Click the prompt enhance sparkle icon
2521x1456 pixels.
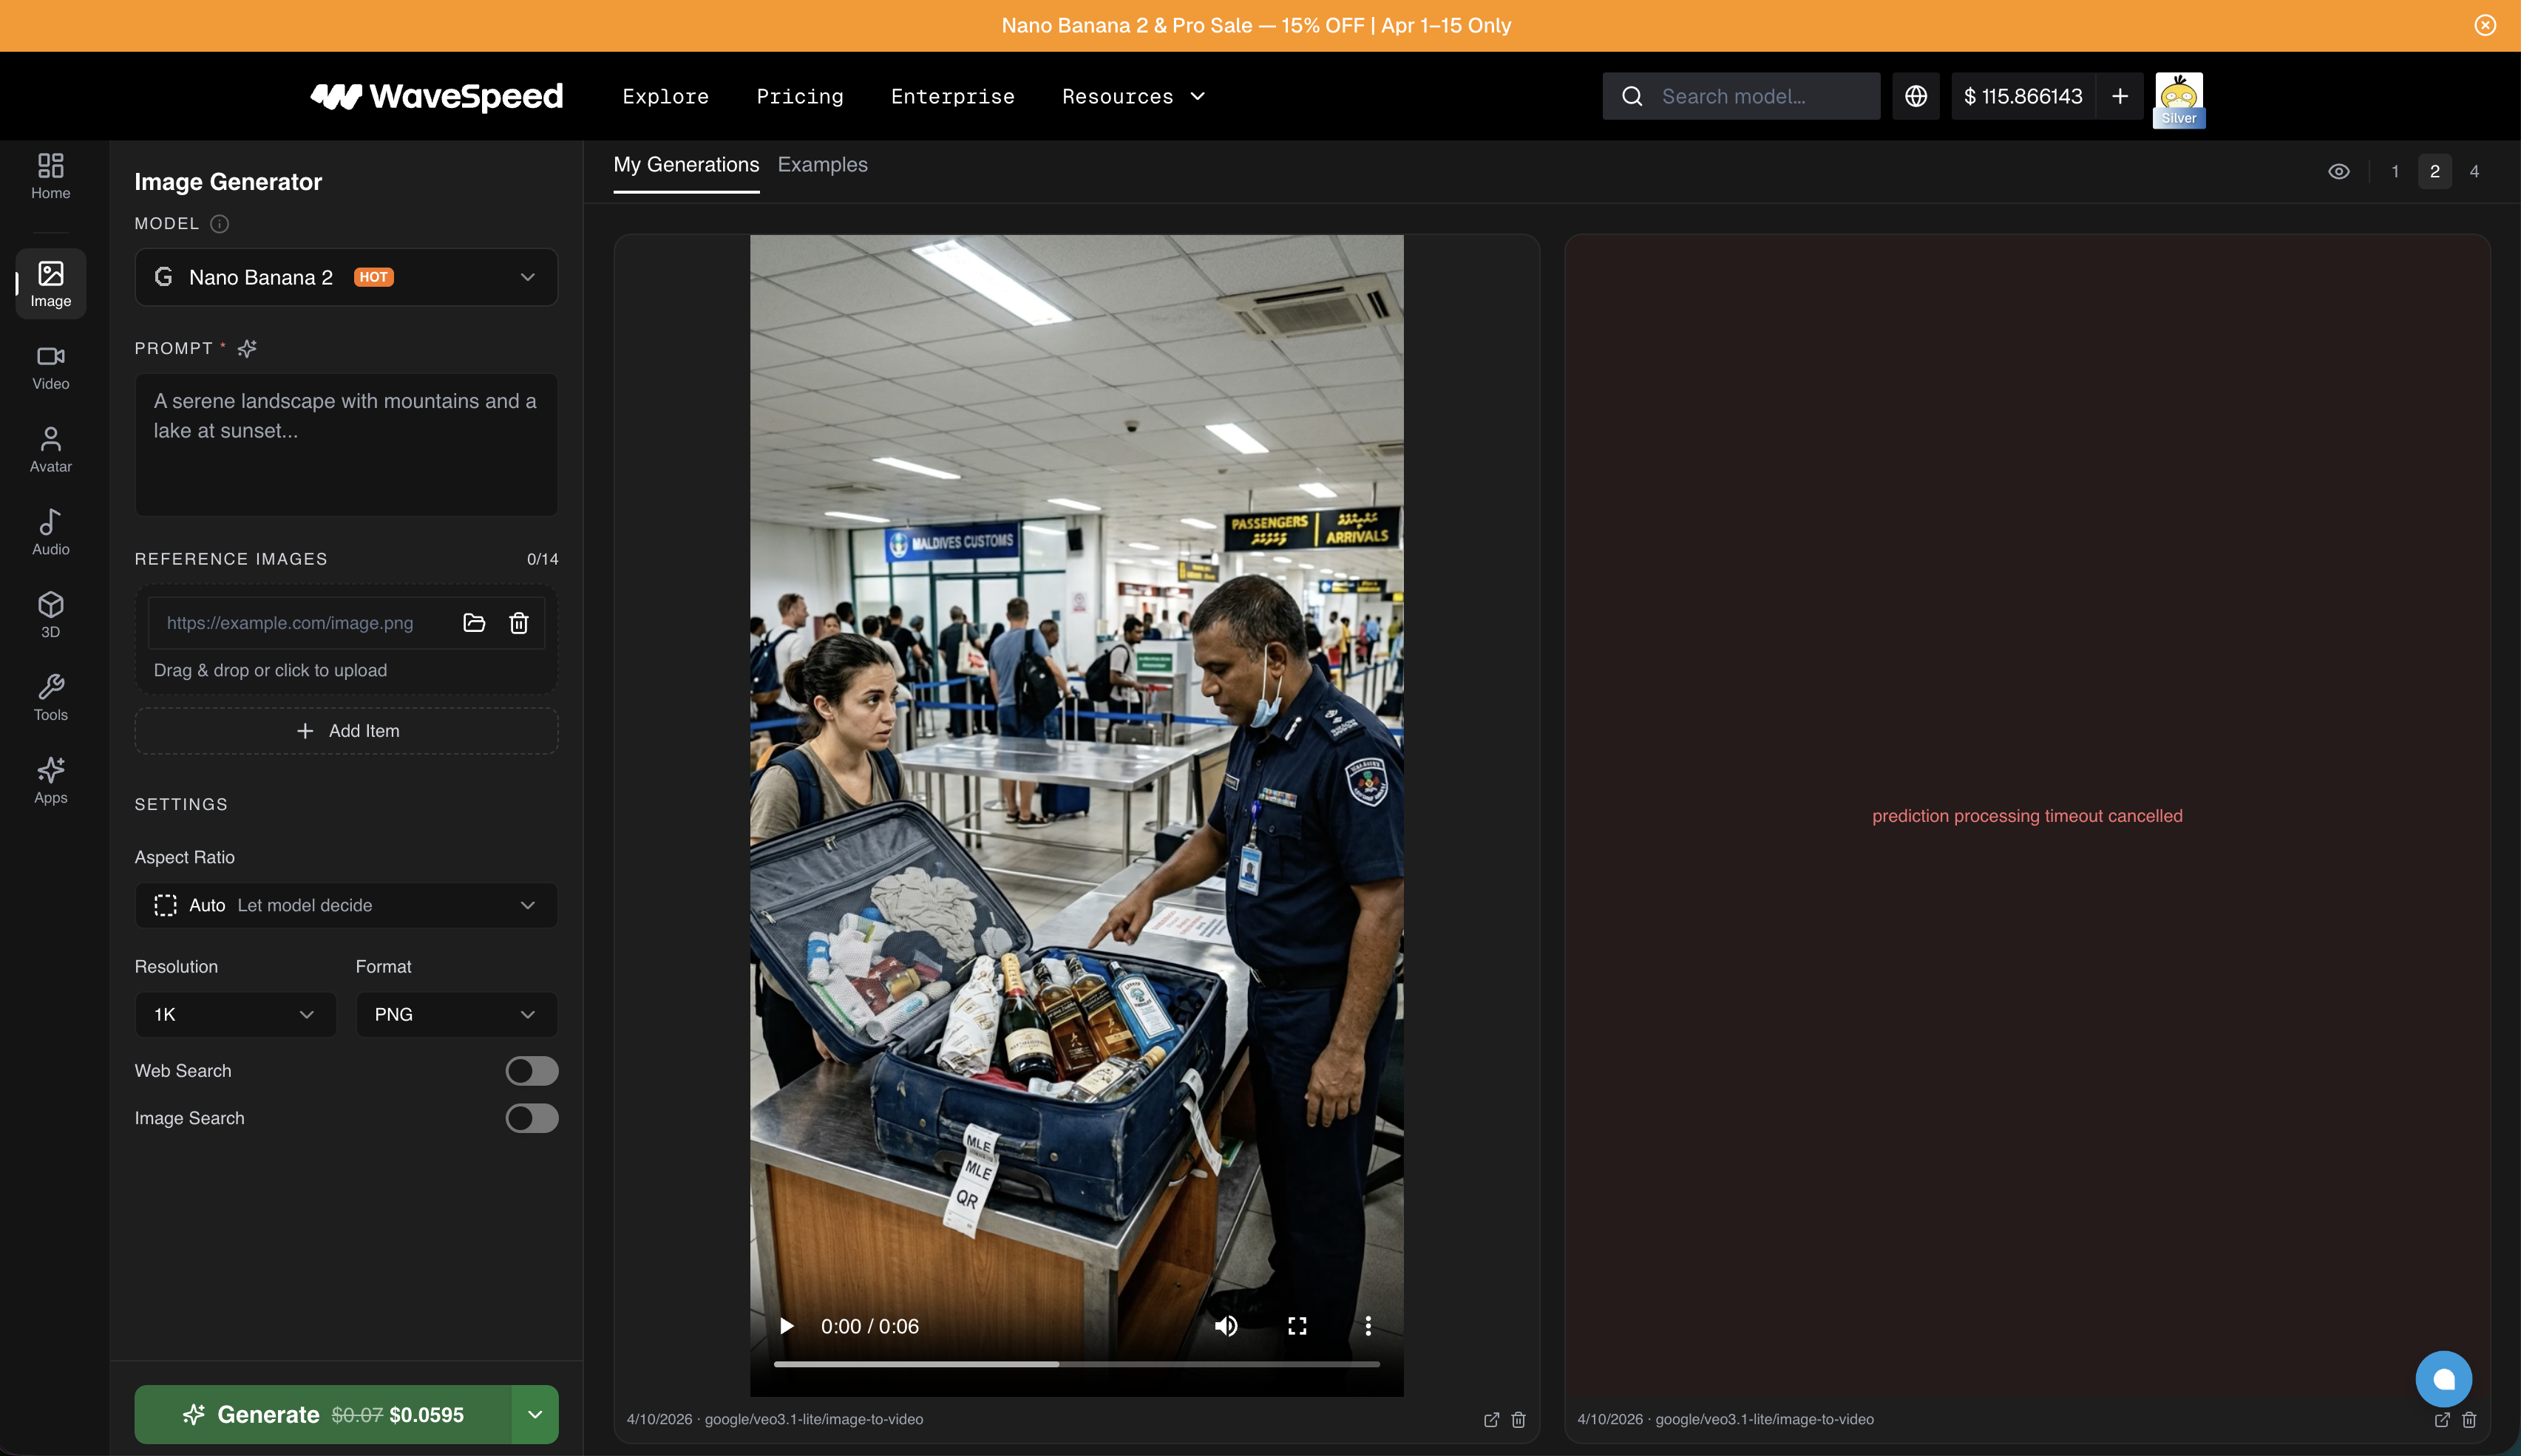247,348
